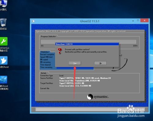Click the Yes button in the dialog
This screenshot has height=121, width=153.
75,63
